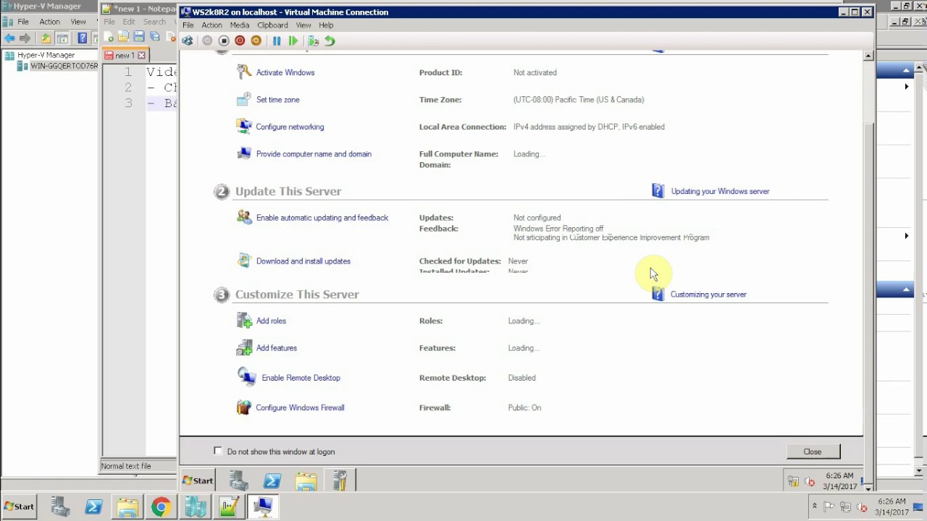Click the green Reset VM toolbar button
This screenshot has width=927, height=521.
pyautogui.click(x=293, y=41)
